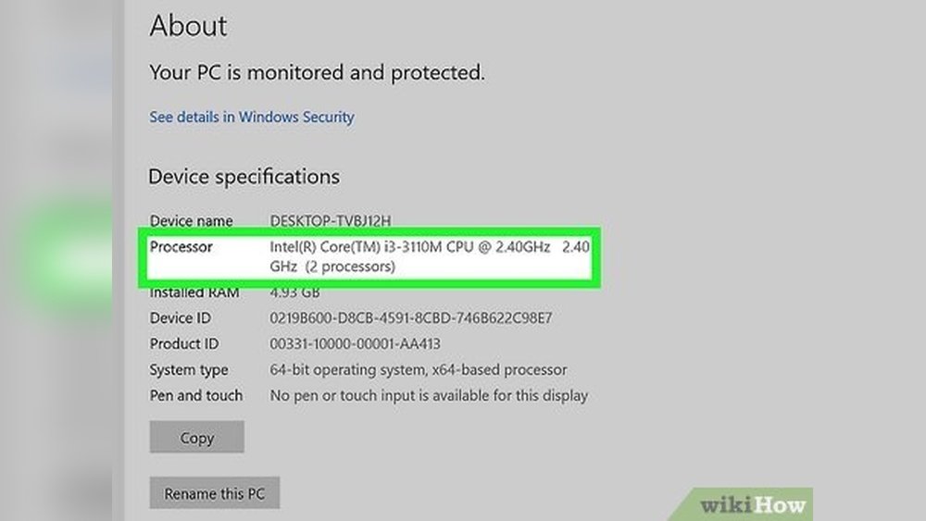
Task: Select the Device ID value starting with 0219B600
Action: [x=410, y=318]
